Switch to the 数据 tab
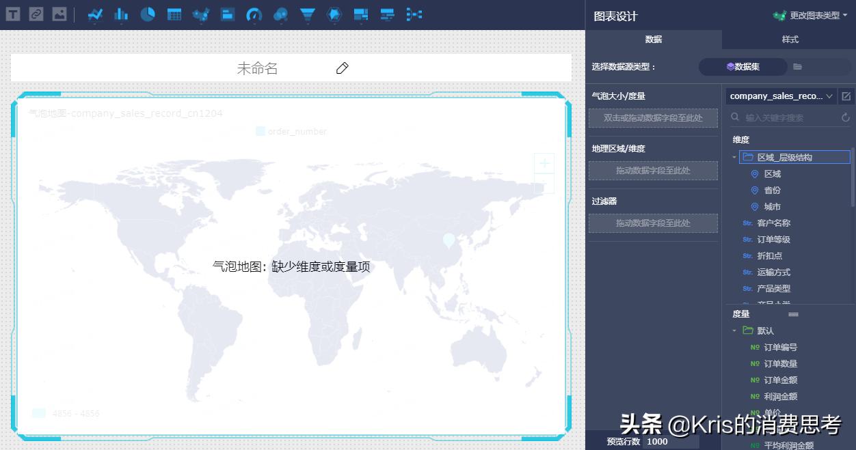This screenshot has height=450, width=856. pos(654,40)
